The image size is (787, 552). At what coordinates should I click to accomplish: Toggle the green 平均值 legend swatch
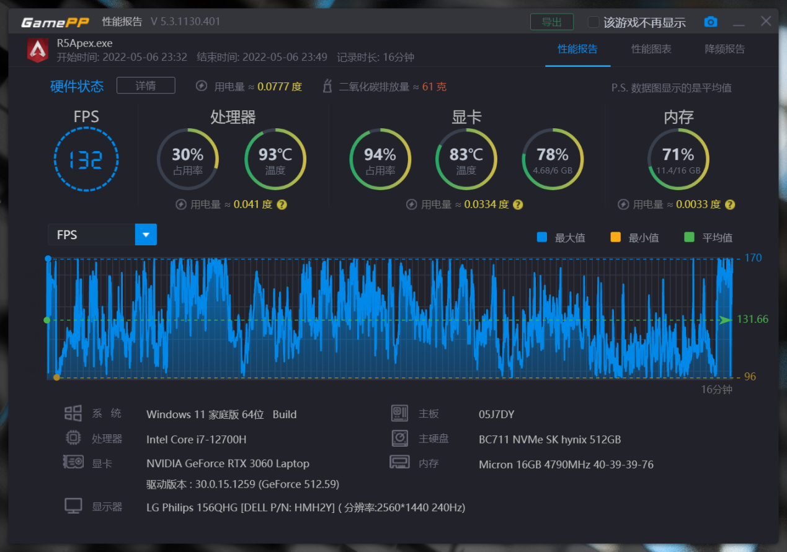point(689,237)
